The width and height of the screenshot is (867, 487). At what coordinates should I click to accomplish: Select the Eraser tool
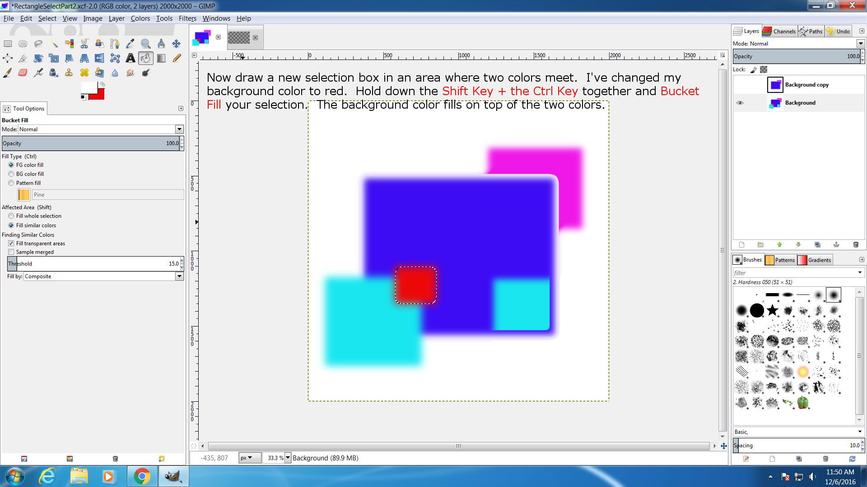pyautogui.click(x=23, y=73)
